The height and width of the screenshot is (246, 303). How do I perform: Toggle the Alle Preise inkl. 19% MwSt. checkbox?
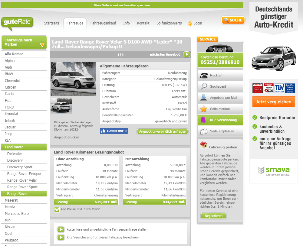[x=57, y=209]
